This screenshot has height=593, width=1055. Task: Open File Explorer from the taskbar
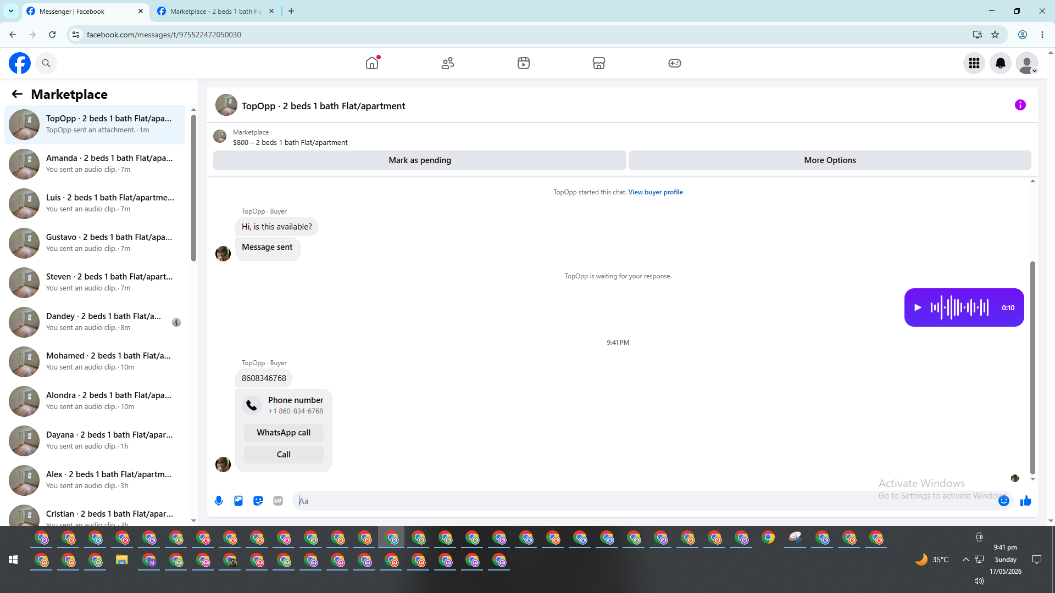click(x=121, y=560)
